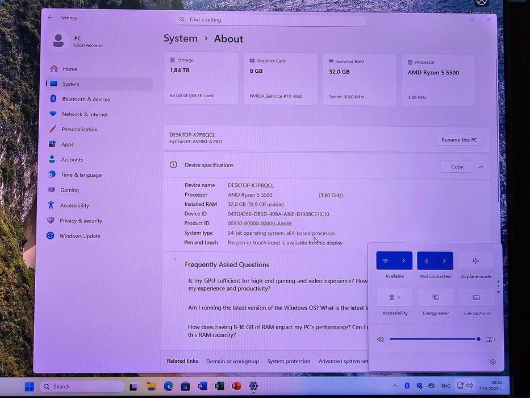Toggle Airplane mode tile

tap(475, 261)
